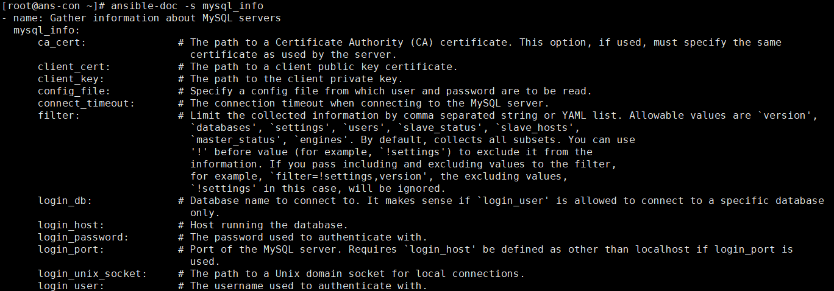This screenshot has height=291, width=834.
Task: Click the line starting with `databases', `settings'
Action: (x=385, y=128)
